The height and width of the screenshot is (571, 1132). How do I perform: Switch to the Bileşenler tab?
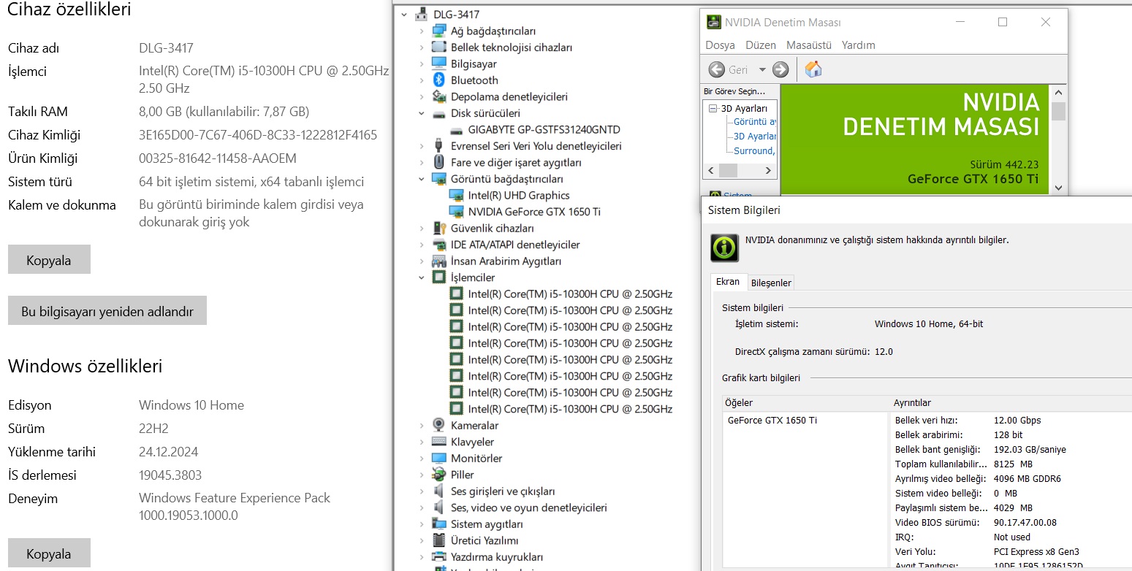coord(771,283)
